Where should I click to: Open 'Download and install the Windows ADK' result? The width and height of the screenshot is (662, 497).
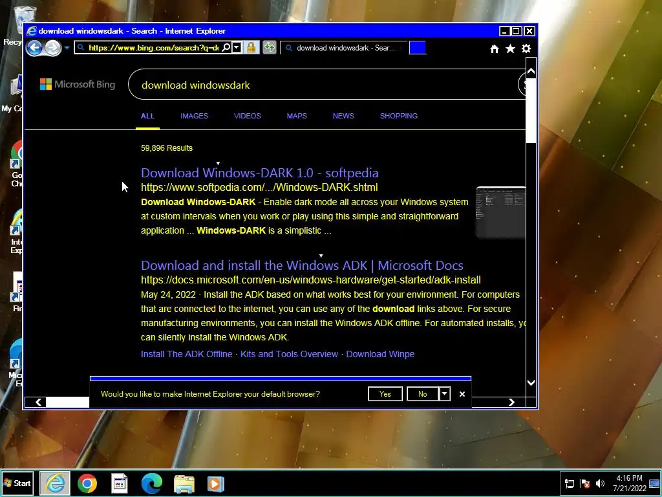302,265
